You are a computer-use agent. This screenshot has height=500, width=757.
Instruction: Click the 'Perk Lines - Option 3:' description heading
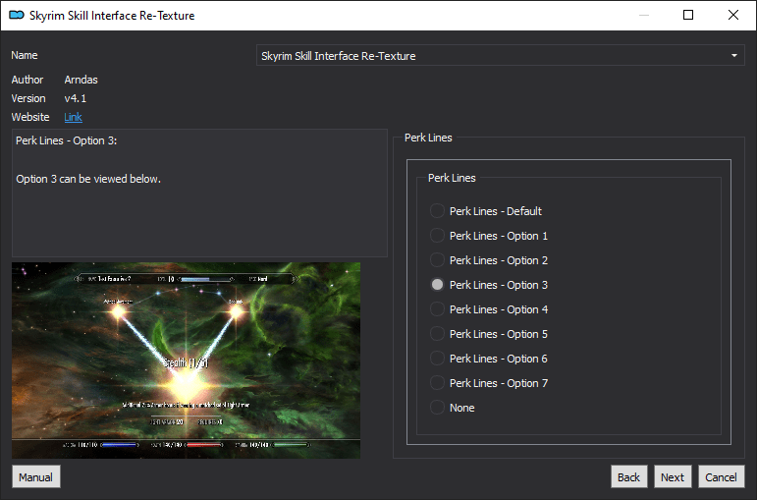pos(66,140)
